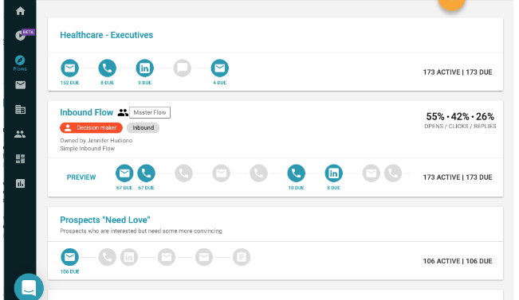Click Healthcare LinkedIn step with 9 due

[144, 68]
